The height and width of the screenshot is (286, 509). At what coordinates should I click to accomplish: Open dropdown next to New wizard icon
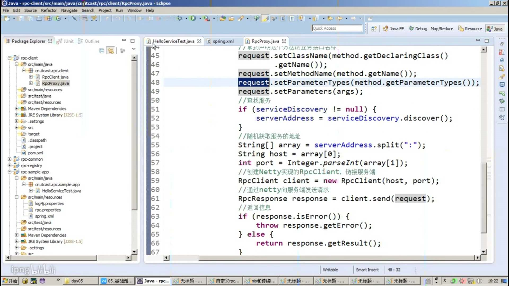click(14, 19)
